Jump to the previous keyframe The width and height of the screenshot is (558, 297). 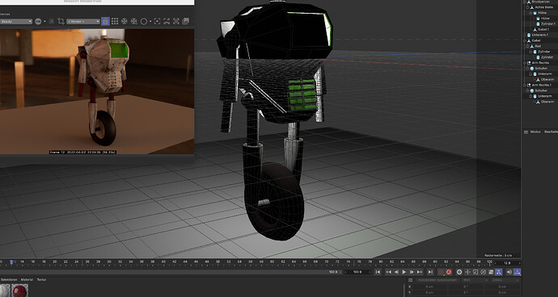point(389,272)
